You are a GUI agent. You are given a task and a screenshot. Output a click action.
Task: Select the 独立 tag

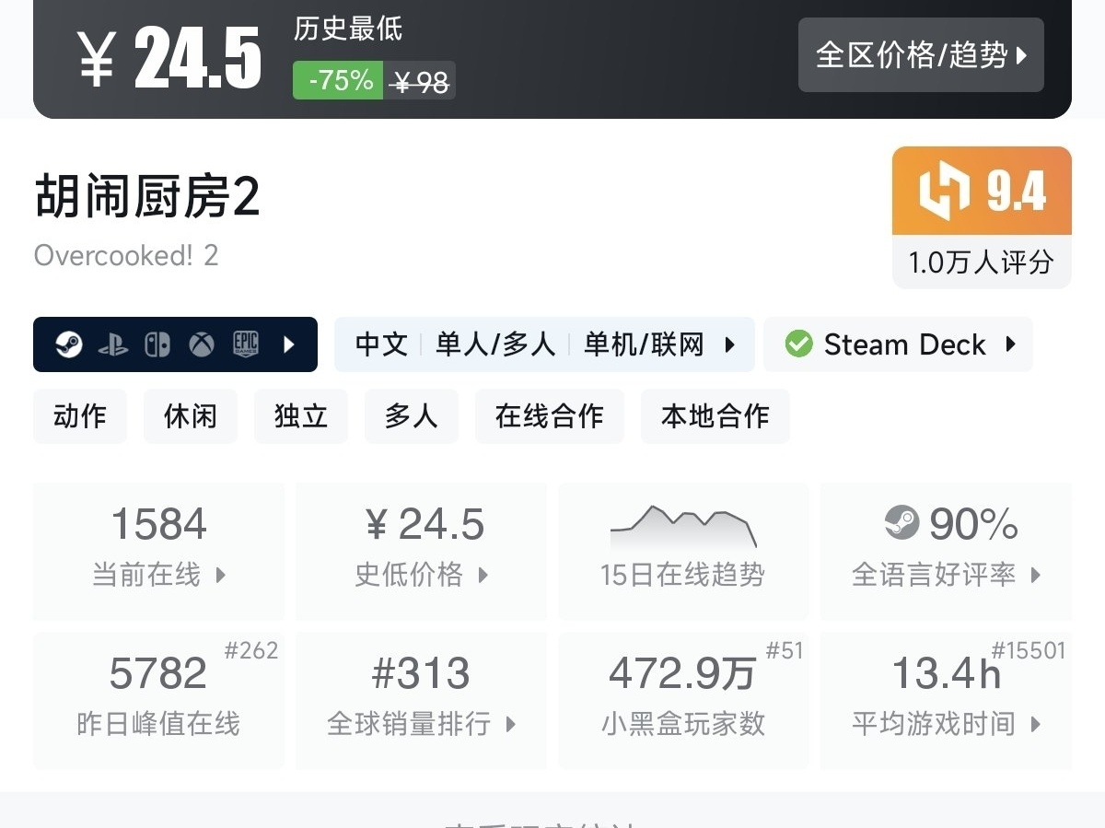301,416
